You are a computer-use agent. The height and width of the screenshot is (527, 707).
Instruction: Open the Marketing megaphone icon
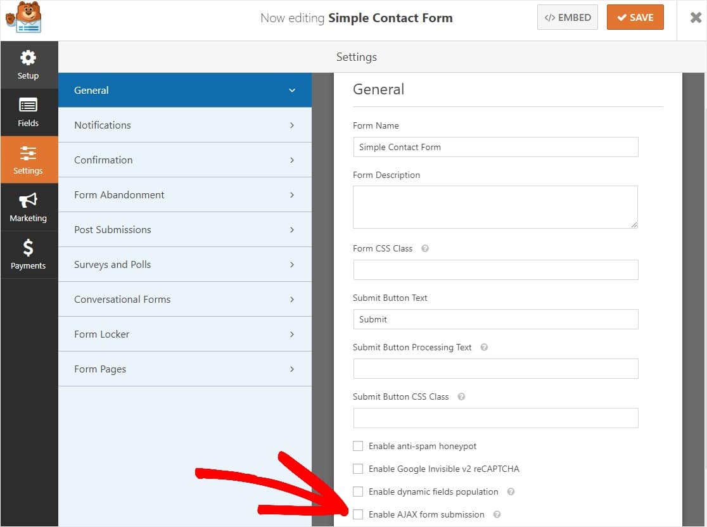[x=28, y=200]
